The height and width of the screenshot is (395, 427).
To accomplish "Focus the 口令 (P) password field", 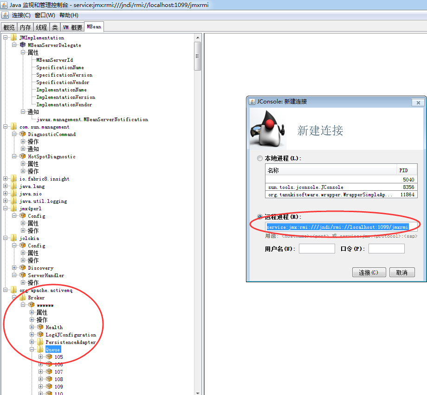I will [387, 248].
